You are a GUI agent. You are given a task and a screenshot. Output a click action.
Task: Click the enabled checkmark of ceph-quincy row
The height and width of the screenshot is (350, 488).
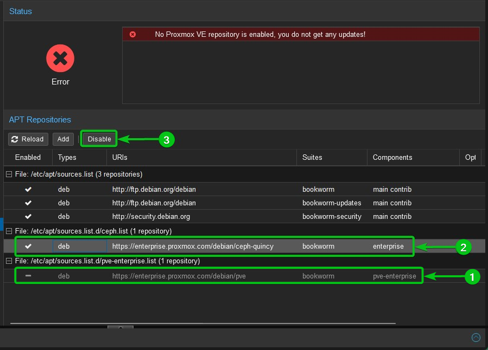[28, 247]
